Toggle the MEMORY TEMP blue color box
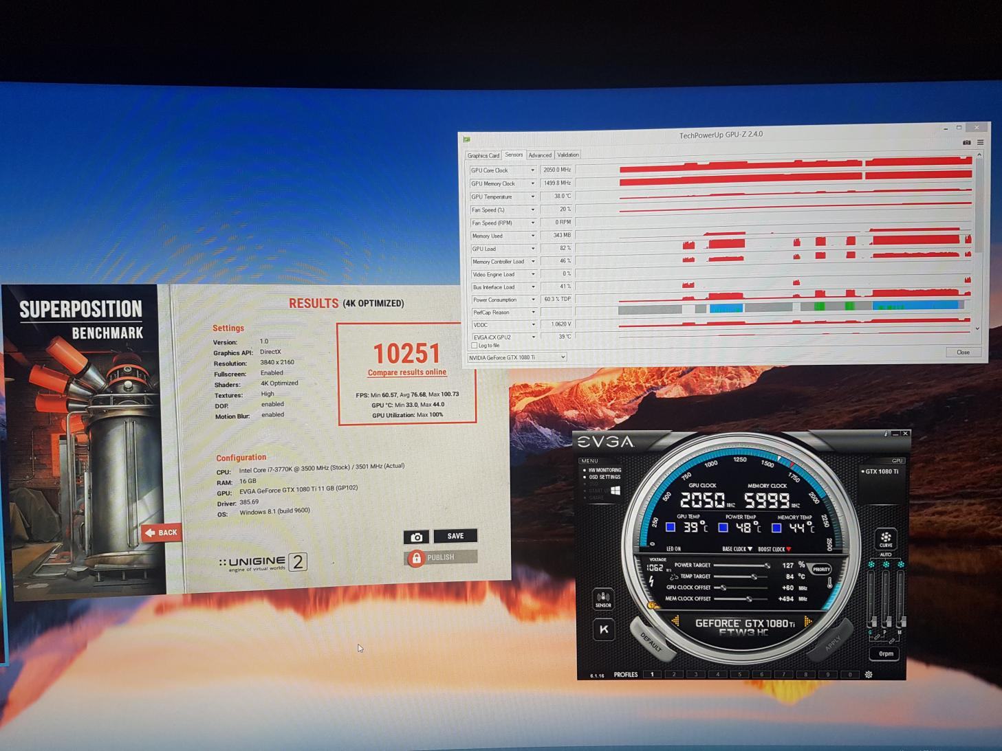 point(776,528)
